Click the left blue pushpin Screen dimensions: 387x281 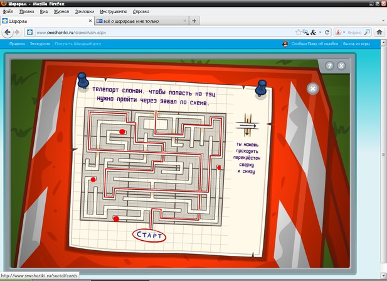point(82,80)
